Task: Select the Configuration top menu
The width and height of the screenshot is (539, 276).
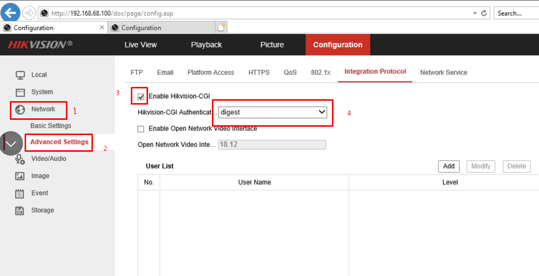Action: tap(337, 45)
